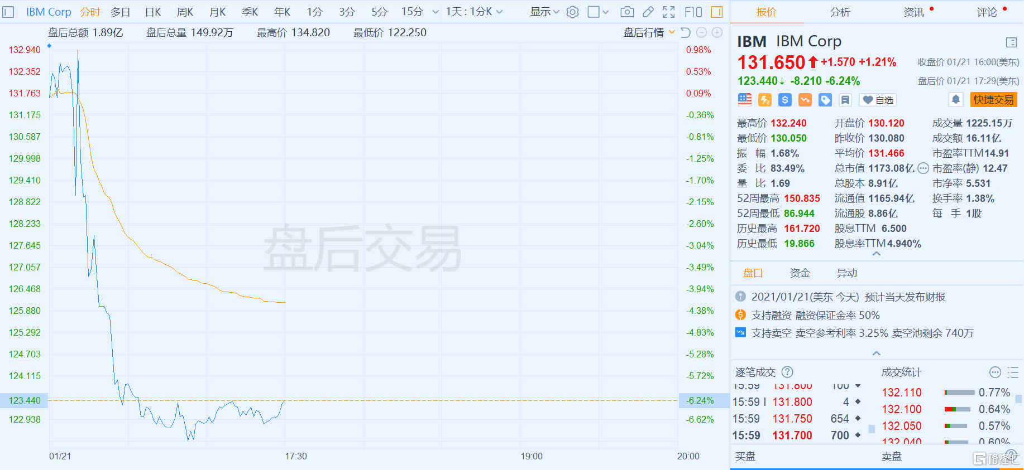Toggle list view in 成交统计
The image size is (1024, 470).
click(1013, 372)
